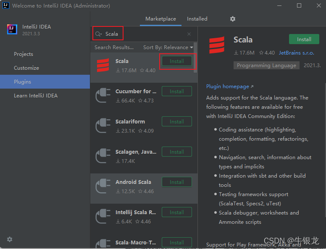Switch to the Installed tab
The image size is (326, 249).
point(197,19)
